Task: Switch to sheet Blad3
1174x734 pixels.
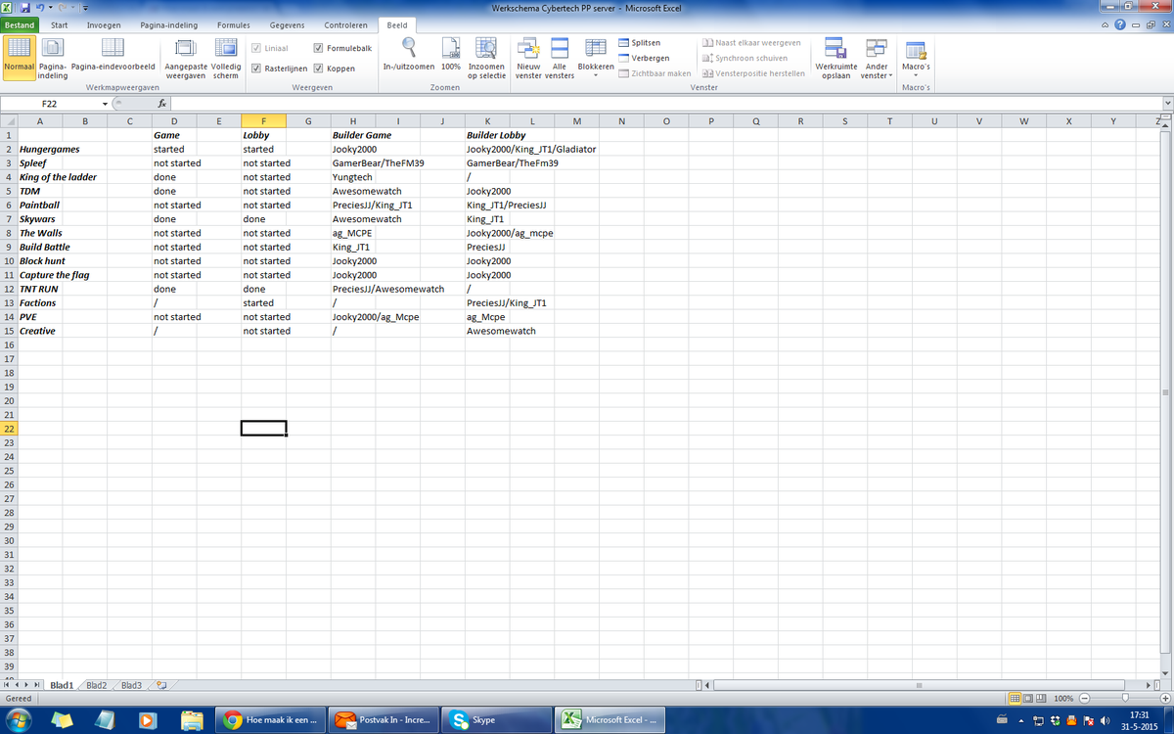Action: click(x=132, y=685)
